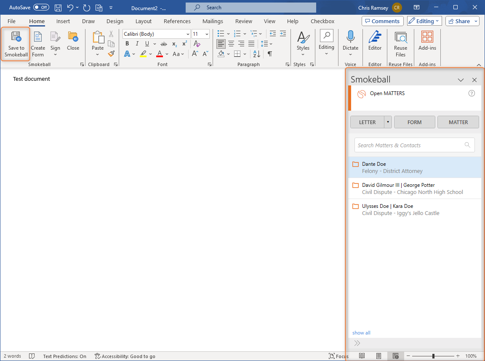
Task: Collapse the ribbon chevron
Action: pos(479,65)
